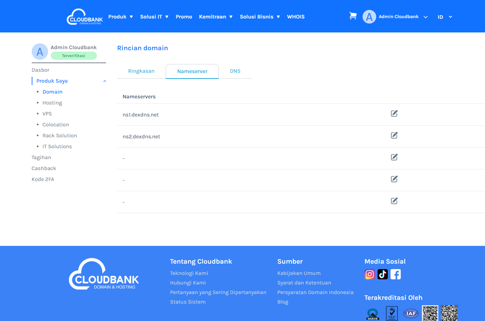Open the Status Sistem footer link

(188, 302)
